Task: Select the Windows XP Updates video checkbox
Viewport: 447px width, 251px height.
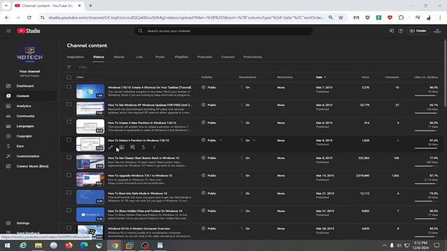Action: (69, 105)
